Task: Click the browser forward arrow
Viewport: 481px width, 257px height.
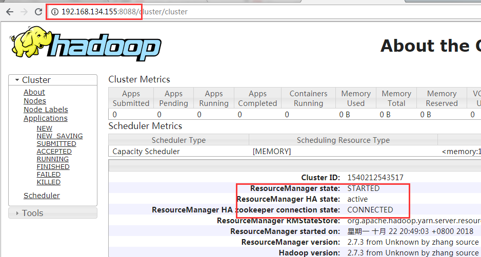Action: click(24, 12)
